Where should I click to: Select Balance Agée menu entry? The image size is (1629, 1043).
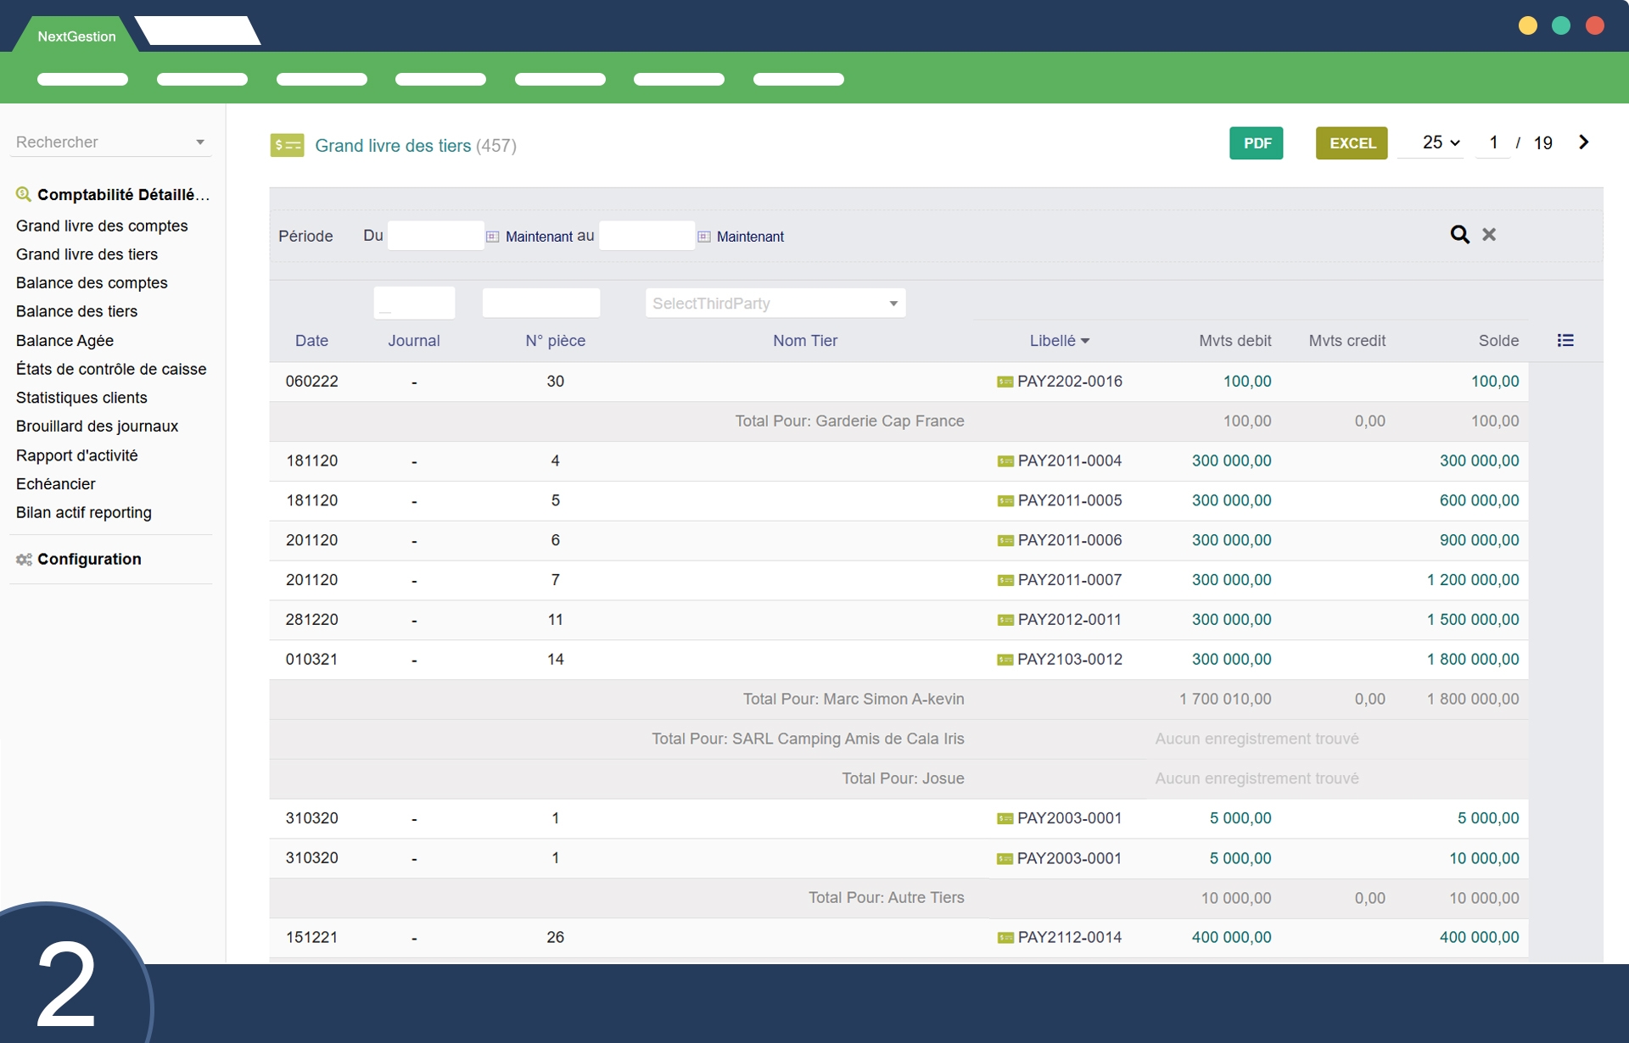[x=64, y=341]
